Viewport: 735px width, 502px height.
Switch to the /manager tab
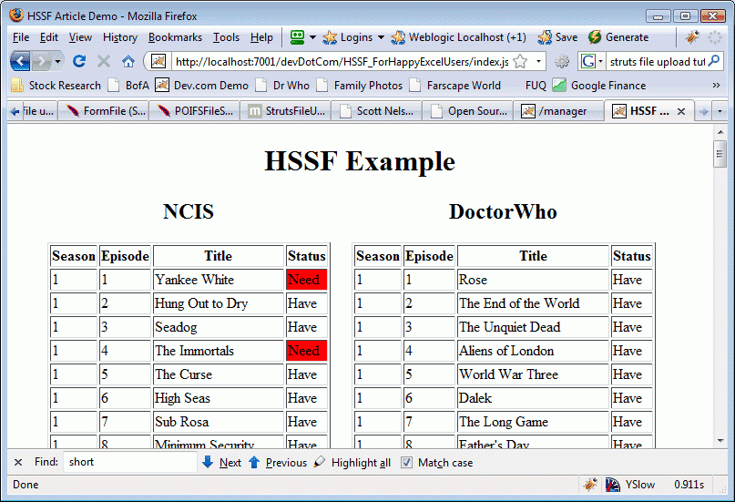(x=558, y=111)
